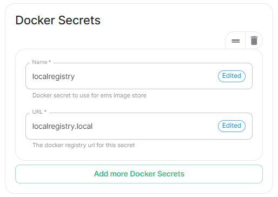The image size is (278, 197).
Task: Click the floating Name label
Action: 39,62
